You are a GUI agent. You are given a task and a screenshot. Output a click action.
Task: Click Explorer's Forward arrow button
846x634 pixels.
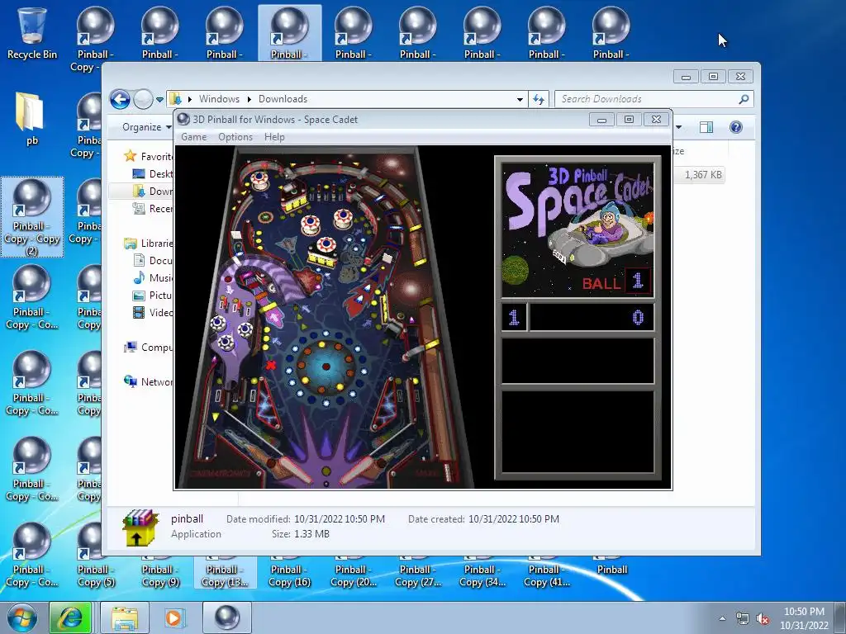tap(143, 99)
